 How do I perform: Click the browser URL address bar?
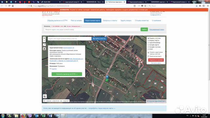point(80,6)
